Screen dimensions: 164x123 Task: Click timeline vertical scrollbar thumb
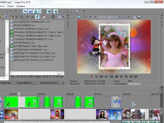click(x=162, y=111)
